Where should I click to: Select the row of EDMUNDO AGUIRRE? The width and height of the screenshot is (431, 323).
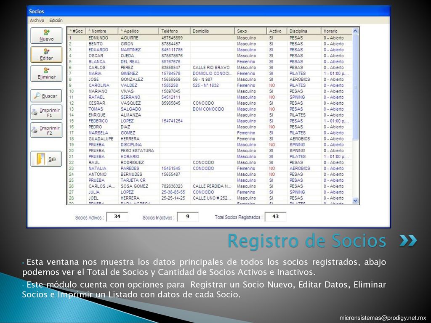tap(210, 38)
